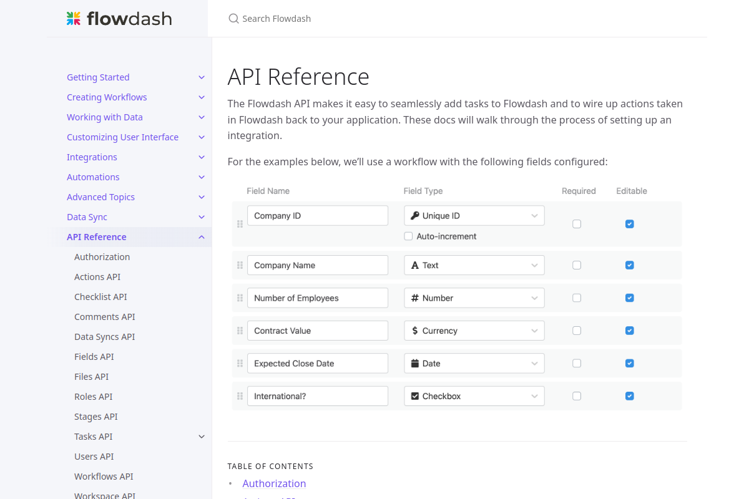Check Required for Contract Value
The width and height of the screenshot is (749, 499).
[x=577, y=331]
